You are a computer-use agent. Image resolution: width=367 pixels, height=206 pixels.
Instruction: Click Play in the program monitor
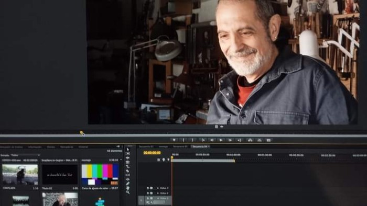tap(221, 140)
